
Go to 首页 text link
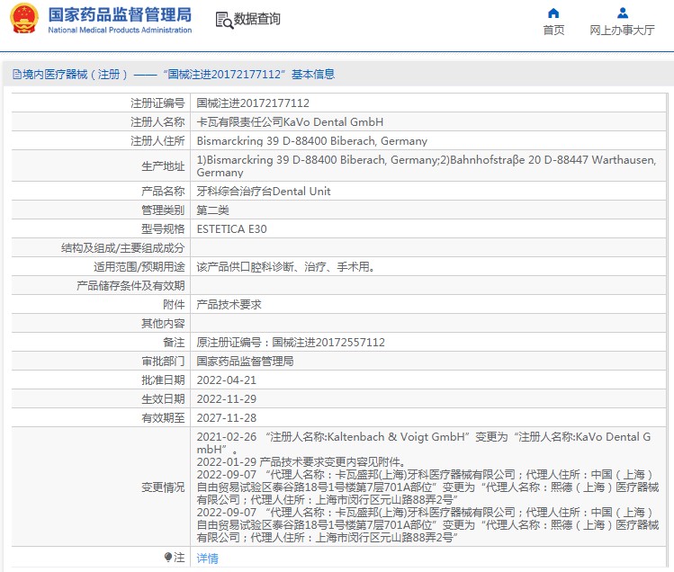[553, 30]
